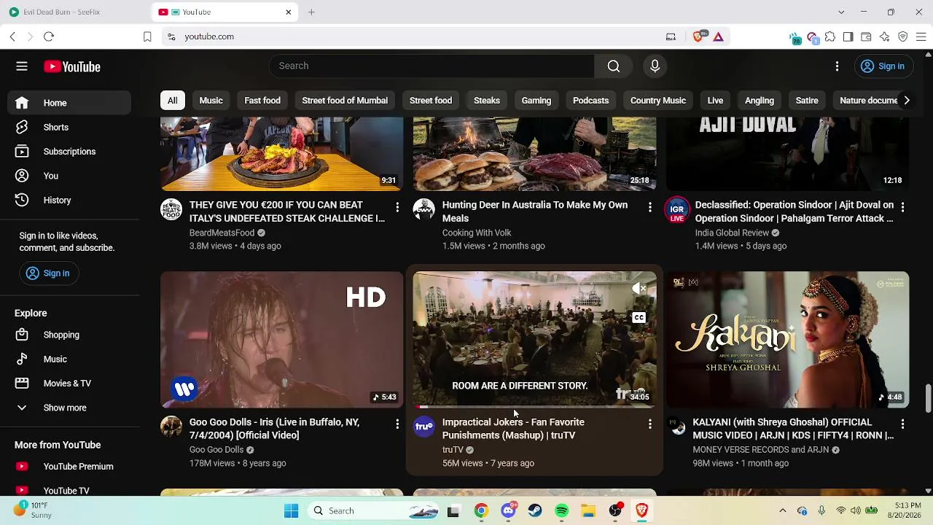Screen dimensions: 933x525
Task: Open Subscriptions in the sidebar
Action: (x=69, y=152)
